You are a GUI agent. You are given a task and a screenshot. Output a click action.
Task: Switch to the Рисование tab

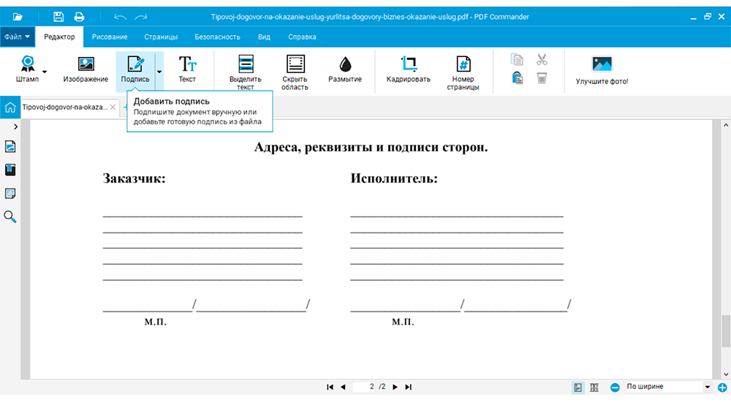[x=110, y=37]
